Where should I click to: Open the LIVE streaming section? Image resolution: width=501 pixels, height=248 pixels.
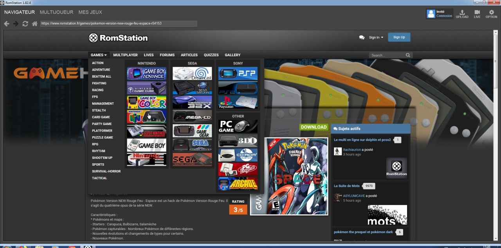click(477, 14)
